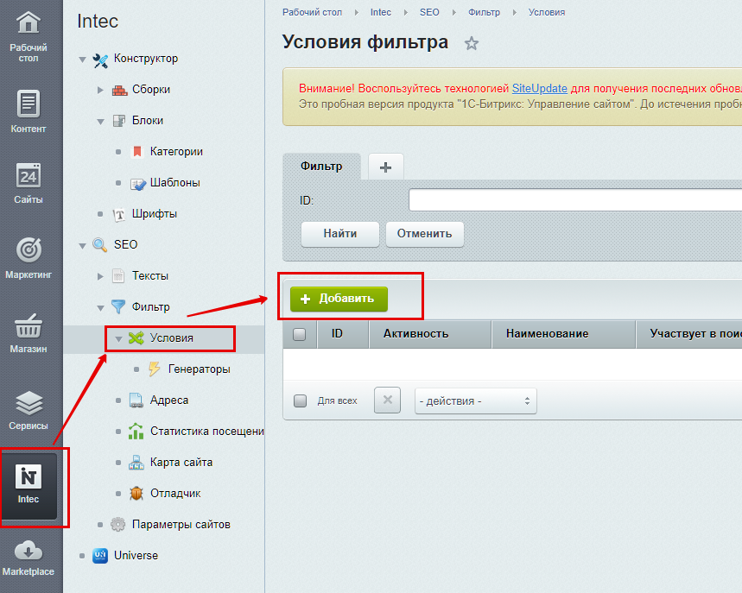The image size is (742, 593).
Task: Add page to favorites with star icon
Action: tap(472, 43)
